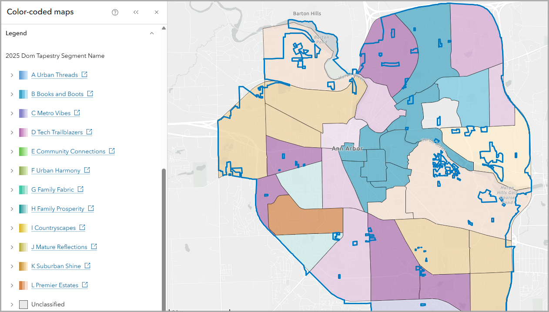Expand the E Community Connections segment
The image size is (549, 312).
(12, 151)
